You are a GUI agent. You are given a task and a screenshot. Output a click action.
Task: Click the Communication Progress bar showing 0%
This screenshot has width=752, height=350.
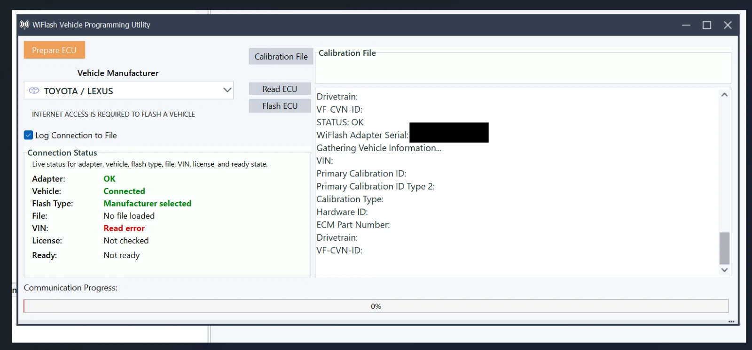(376, 306)
